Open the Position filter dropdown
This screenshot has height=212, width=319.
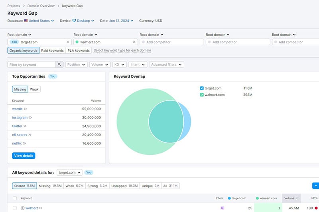76,64
